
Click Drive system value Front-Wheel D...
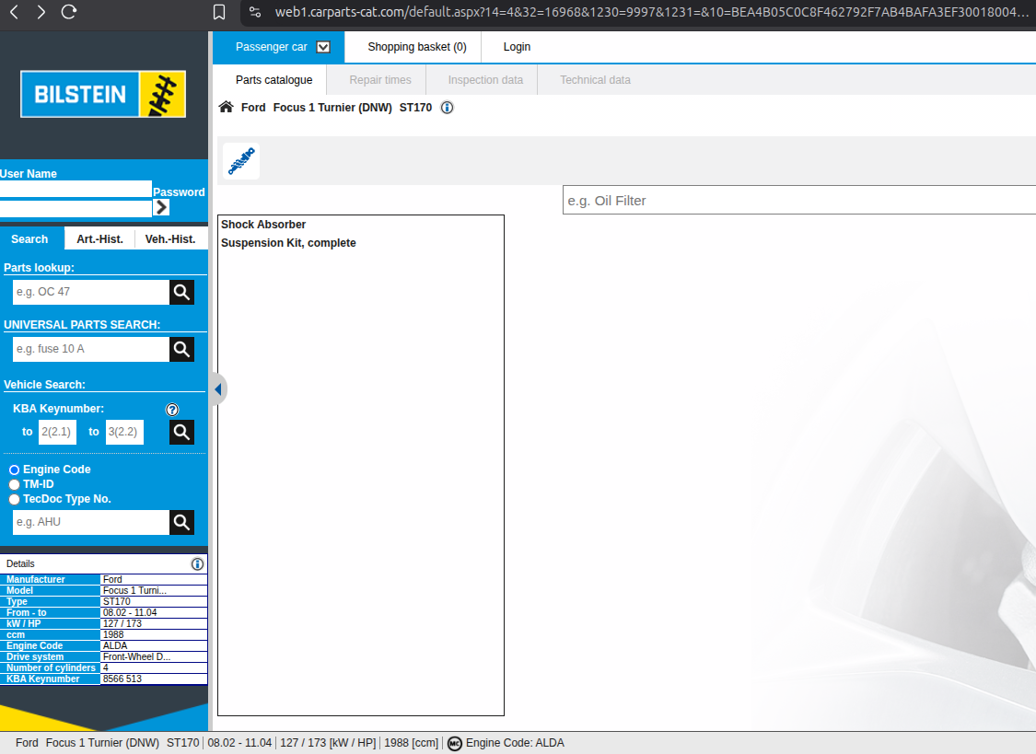[x=137, y=657]
